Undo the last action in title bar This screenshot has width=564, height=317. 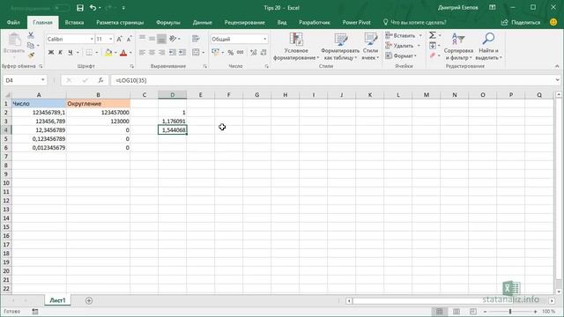(93, 8)
